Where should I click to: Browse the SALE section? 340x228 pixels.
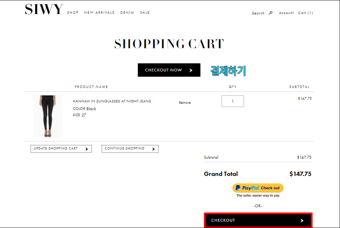click(x=145, y=13)
